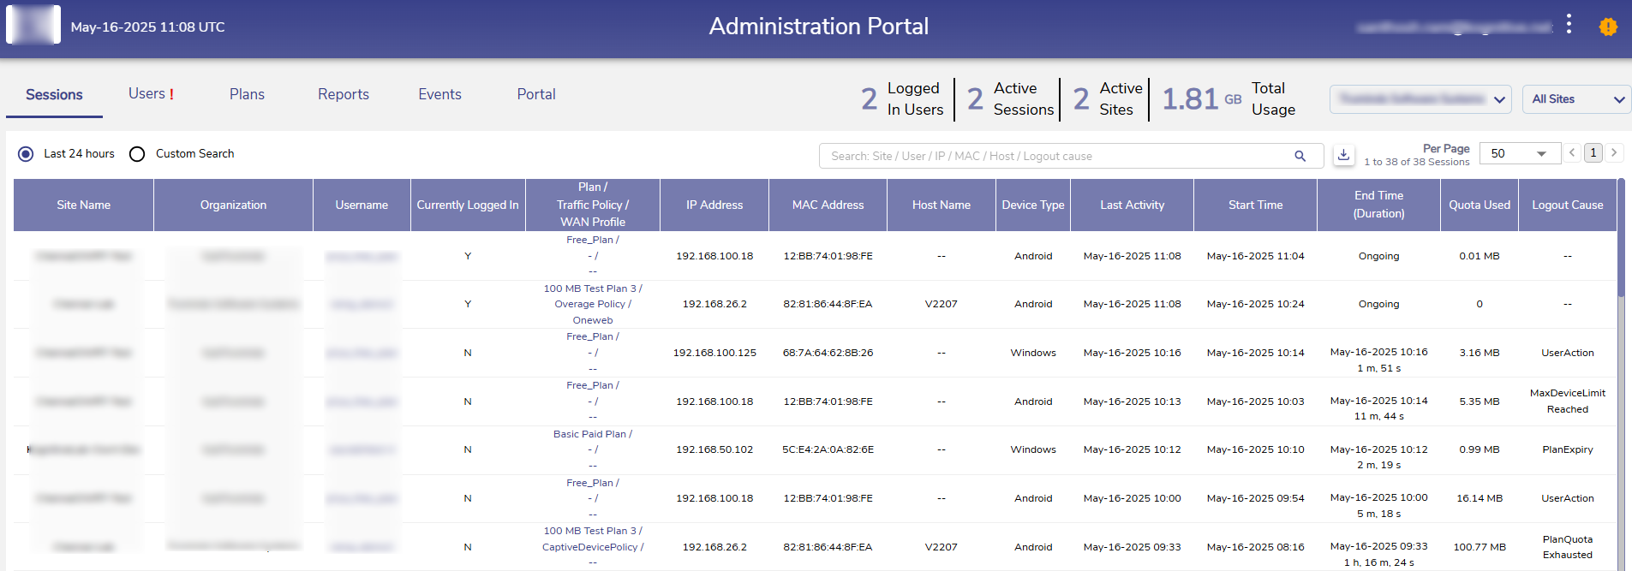The image size is (1632, 571).
Task: Go to next page arrow
Action: tap(1614, 153)
